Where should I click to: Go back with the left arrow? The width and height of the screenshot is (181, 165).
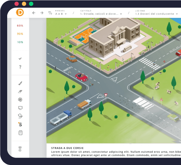coord(34,13)
